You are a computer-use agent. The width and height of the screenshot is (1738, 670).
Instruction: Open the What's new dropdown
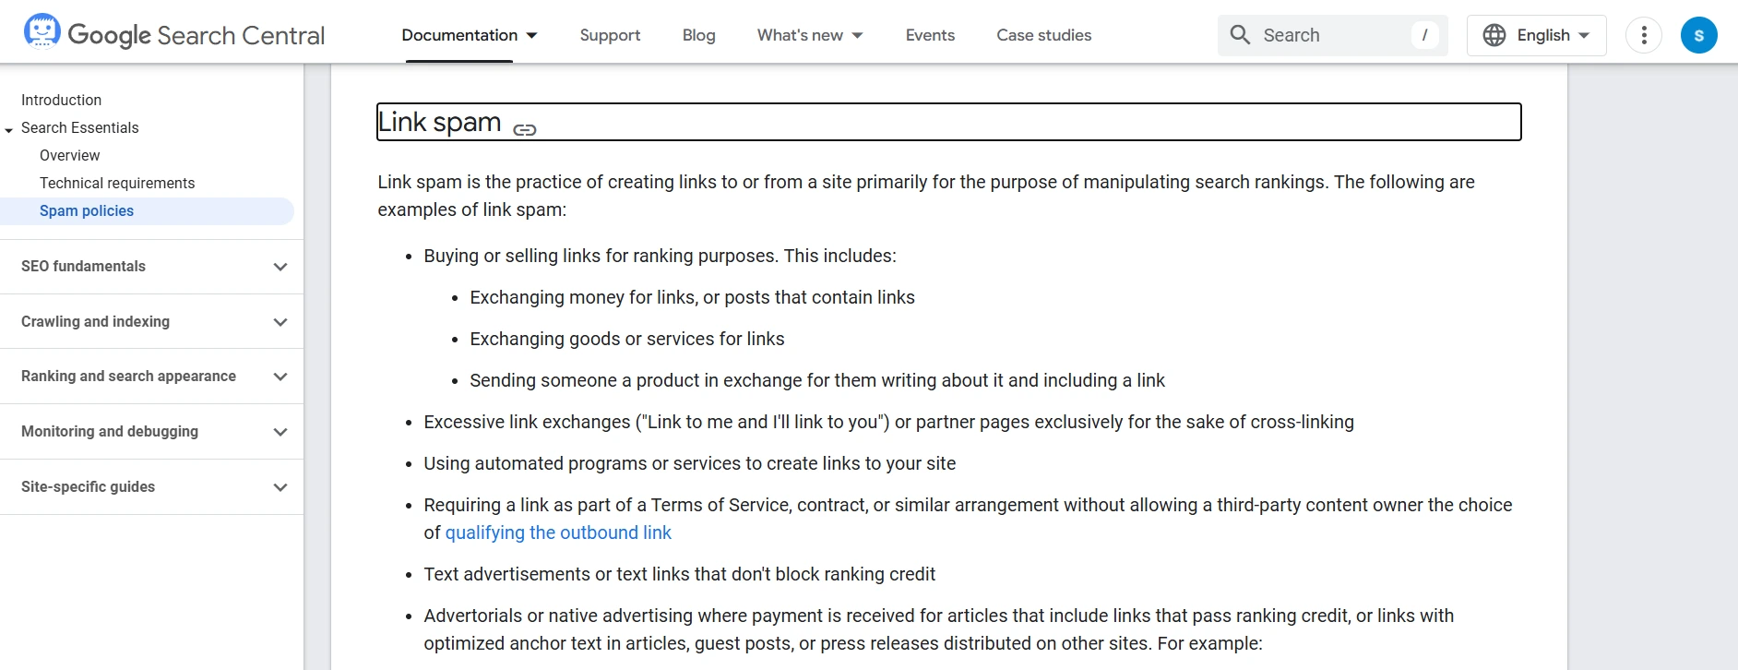(x=808, y=35)
